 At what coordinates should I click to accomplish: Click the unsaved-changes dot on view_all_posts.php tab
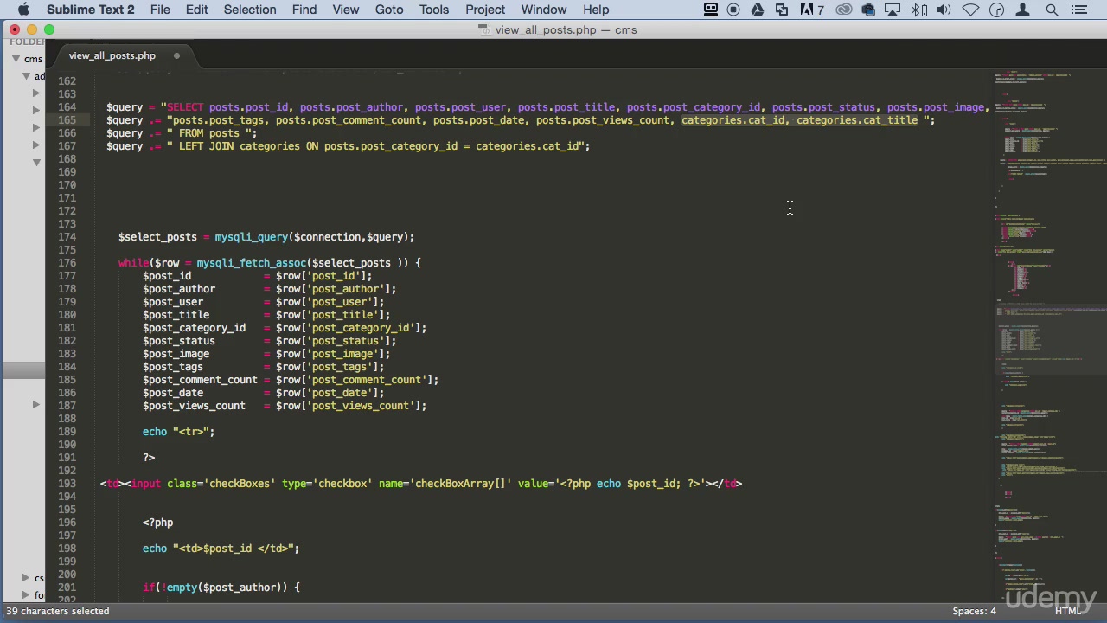click(176, 55)
